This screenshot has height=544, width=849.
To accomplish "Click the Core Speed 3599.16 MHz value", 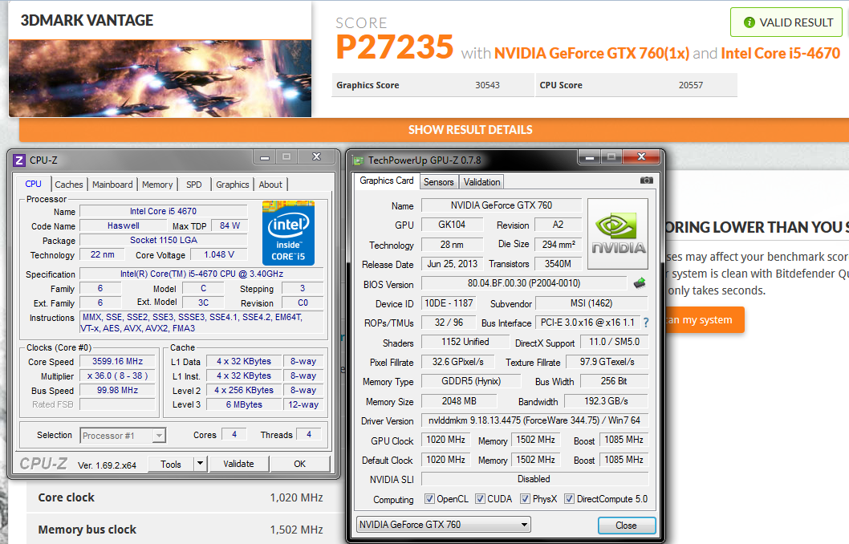I will coord(117,361).
